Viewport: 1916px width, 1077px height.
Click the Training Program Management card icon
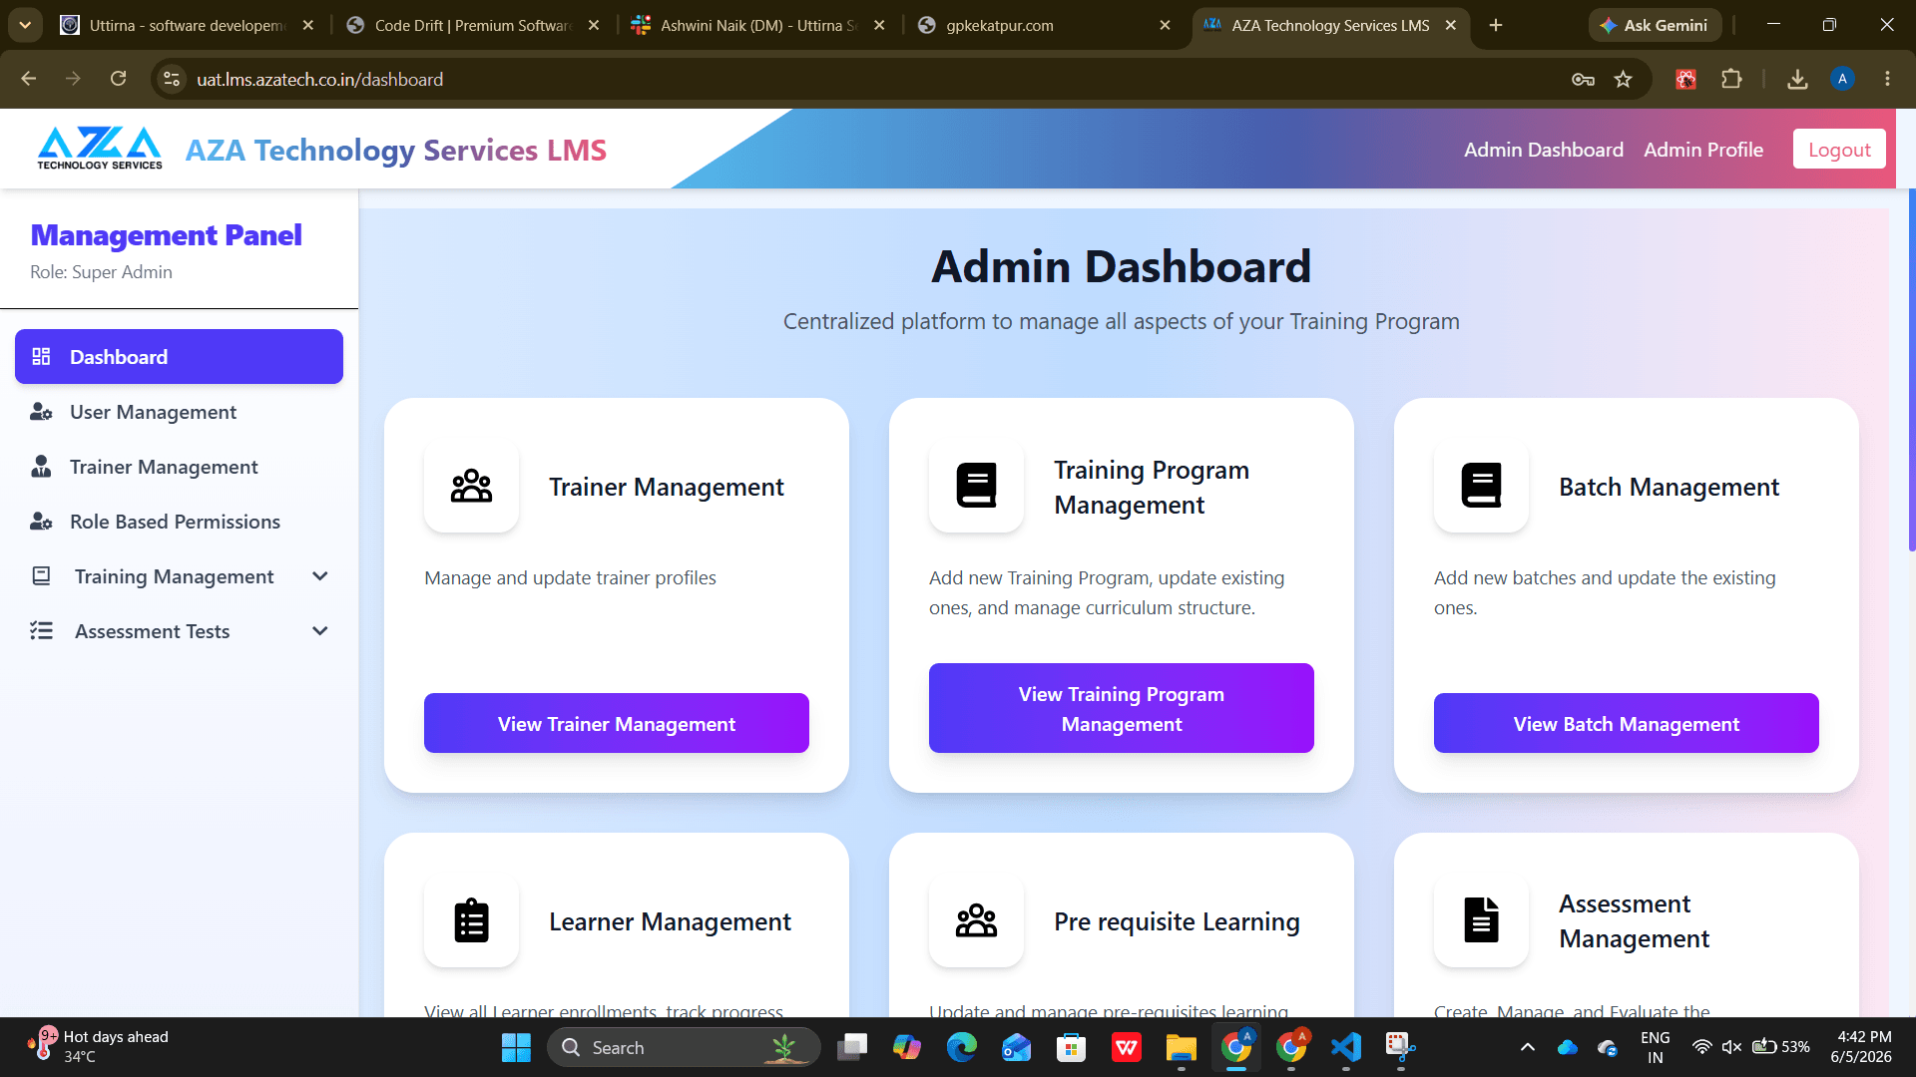pyautogui.click(x=976, y=486)
